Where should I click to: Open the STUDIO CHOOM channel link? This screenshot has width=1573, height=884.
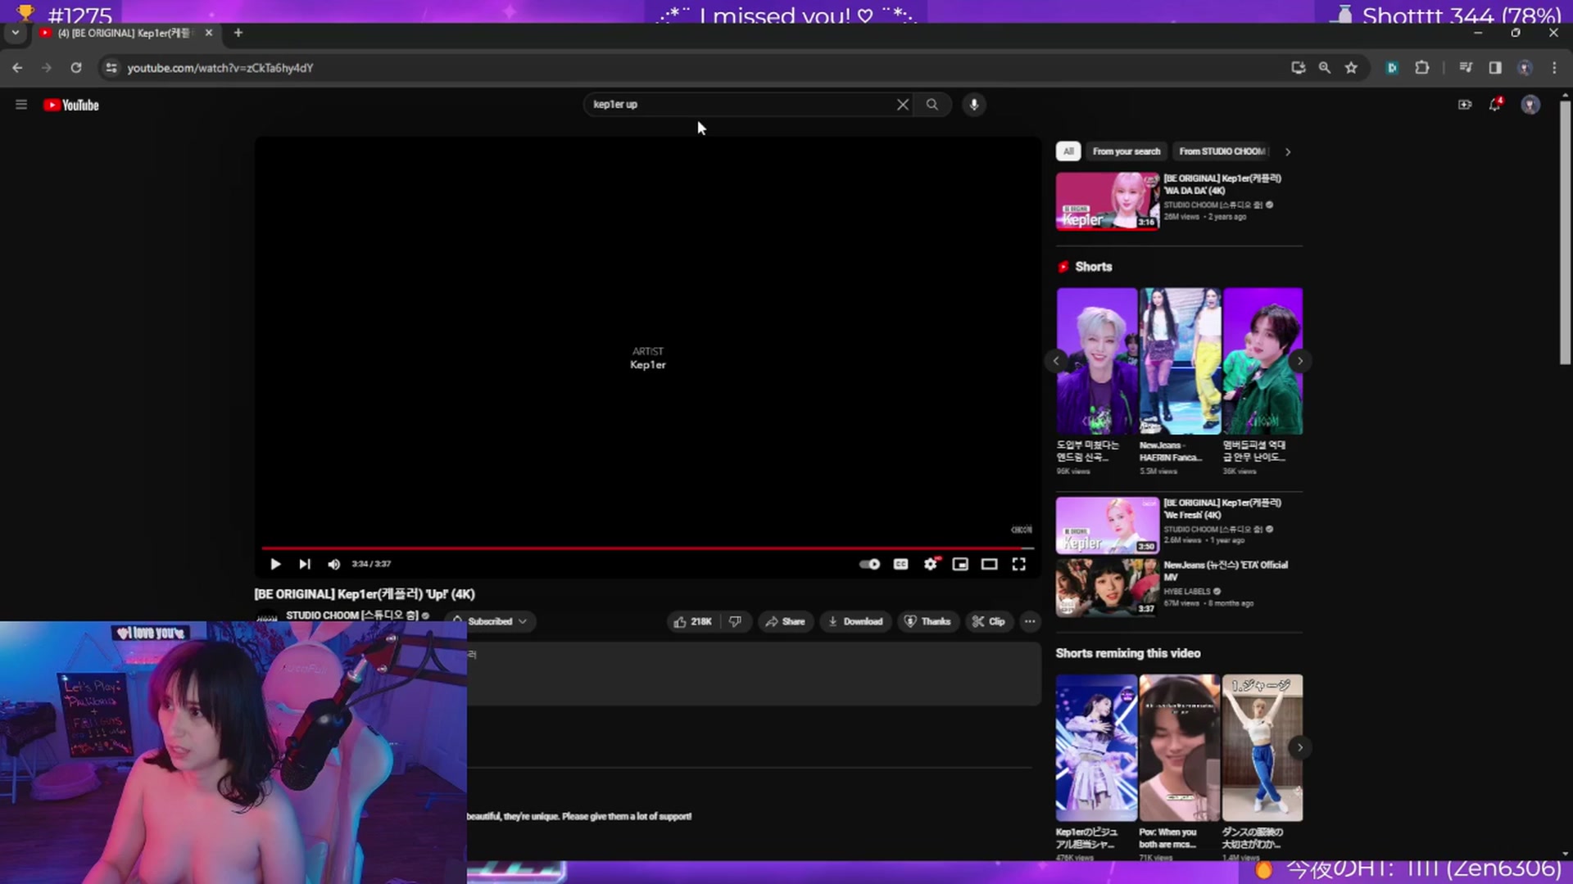[352, 616]
